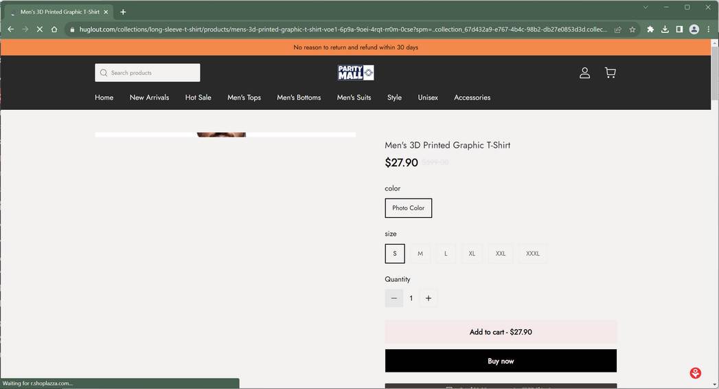Click the browser address bar URL
Image resolution: width=719 pixels, height=389 pixels.
click(343, 30)
